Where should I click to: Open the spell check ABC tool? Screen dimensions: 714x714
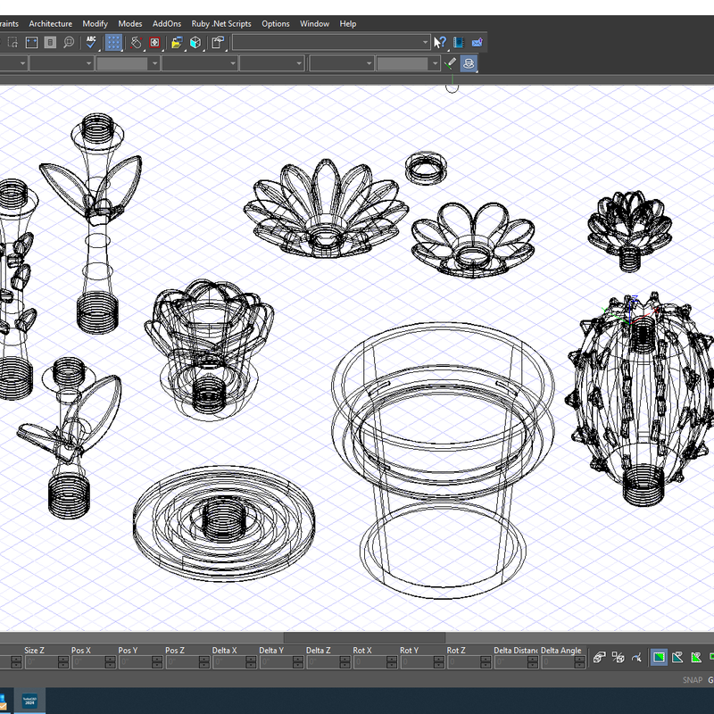coord(91,42)
